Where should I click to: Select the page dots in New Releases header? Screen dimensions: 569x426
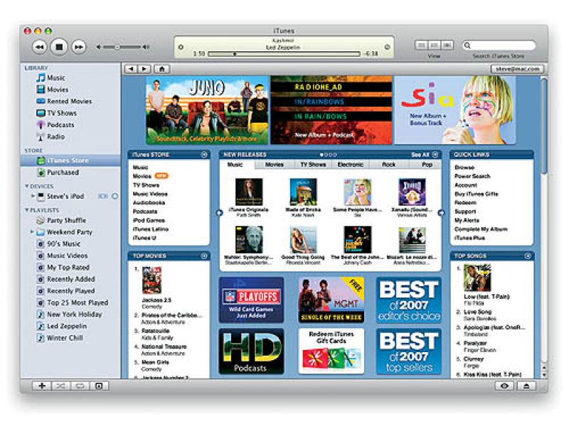328,155
